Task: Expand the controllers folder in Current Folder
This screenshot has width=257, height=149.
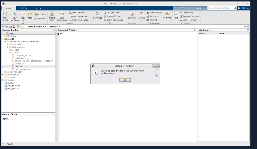Action: tap(7, 44)
